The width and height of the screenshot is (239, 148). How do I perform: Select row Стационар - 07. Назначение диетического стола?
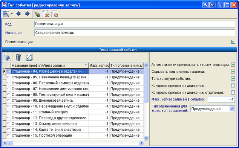point(73,89)
